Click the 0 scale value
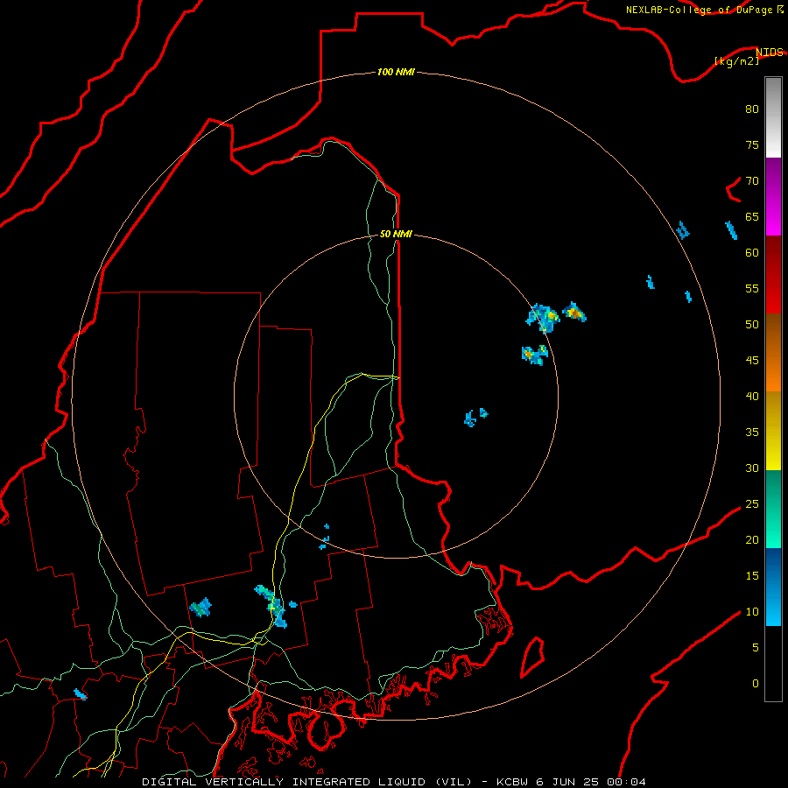The height and width of the screenshot is (788, 788). tap(756, 684)
